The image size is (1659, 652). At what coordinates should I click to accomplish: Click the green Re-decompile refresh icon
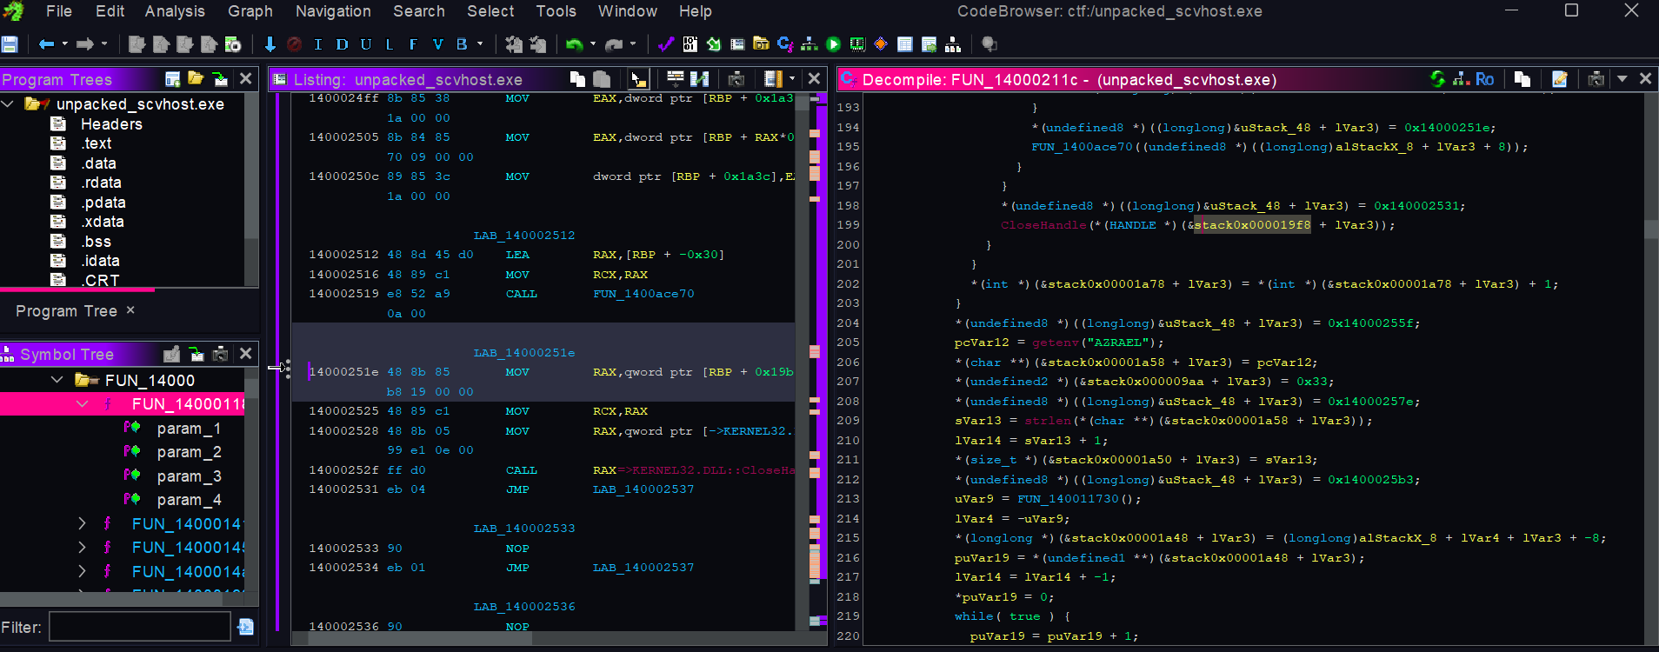tap(1437, 79)
